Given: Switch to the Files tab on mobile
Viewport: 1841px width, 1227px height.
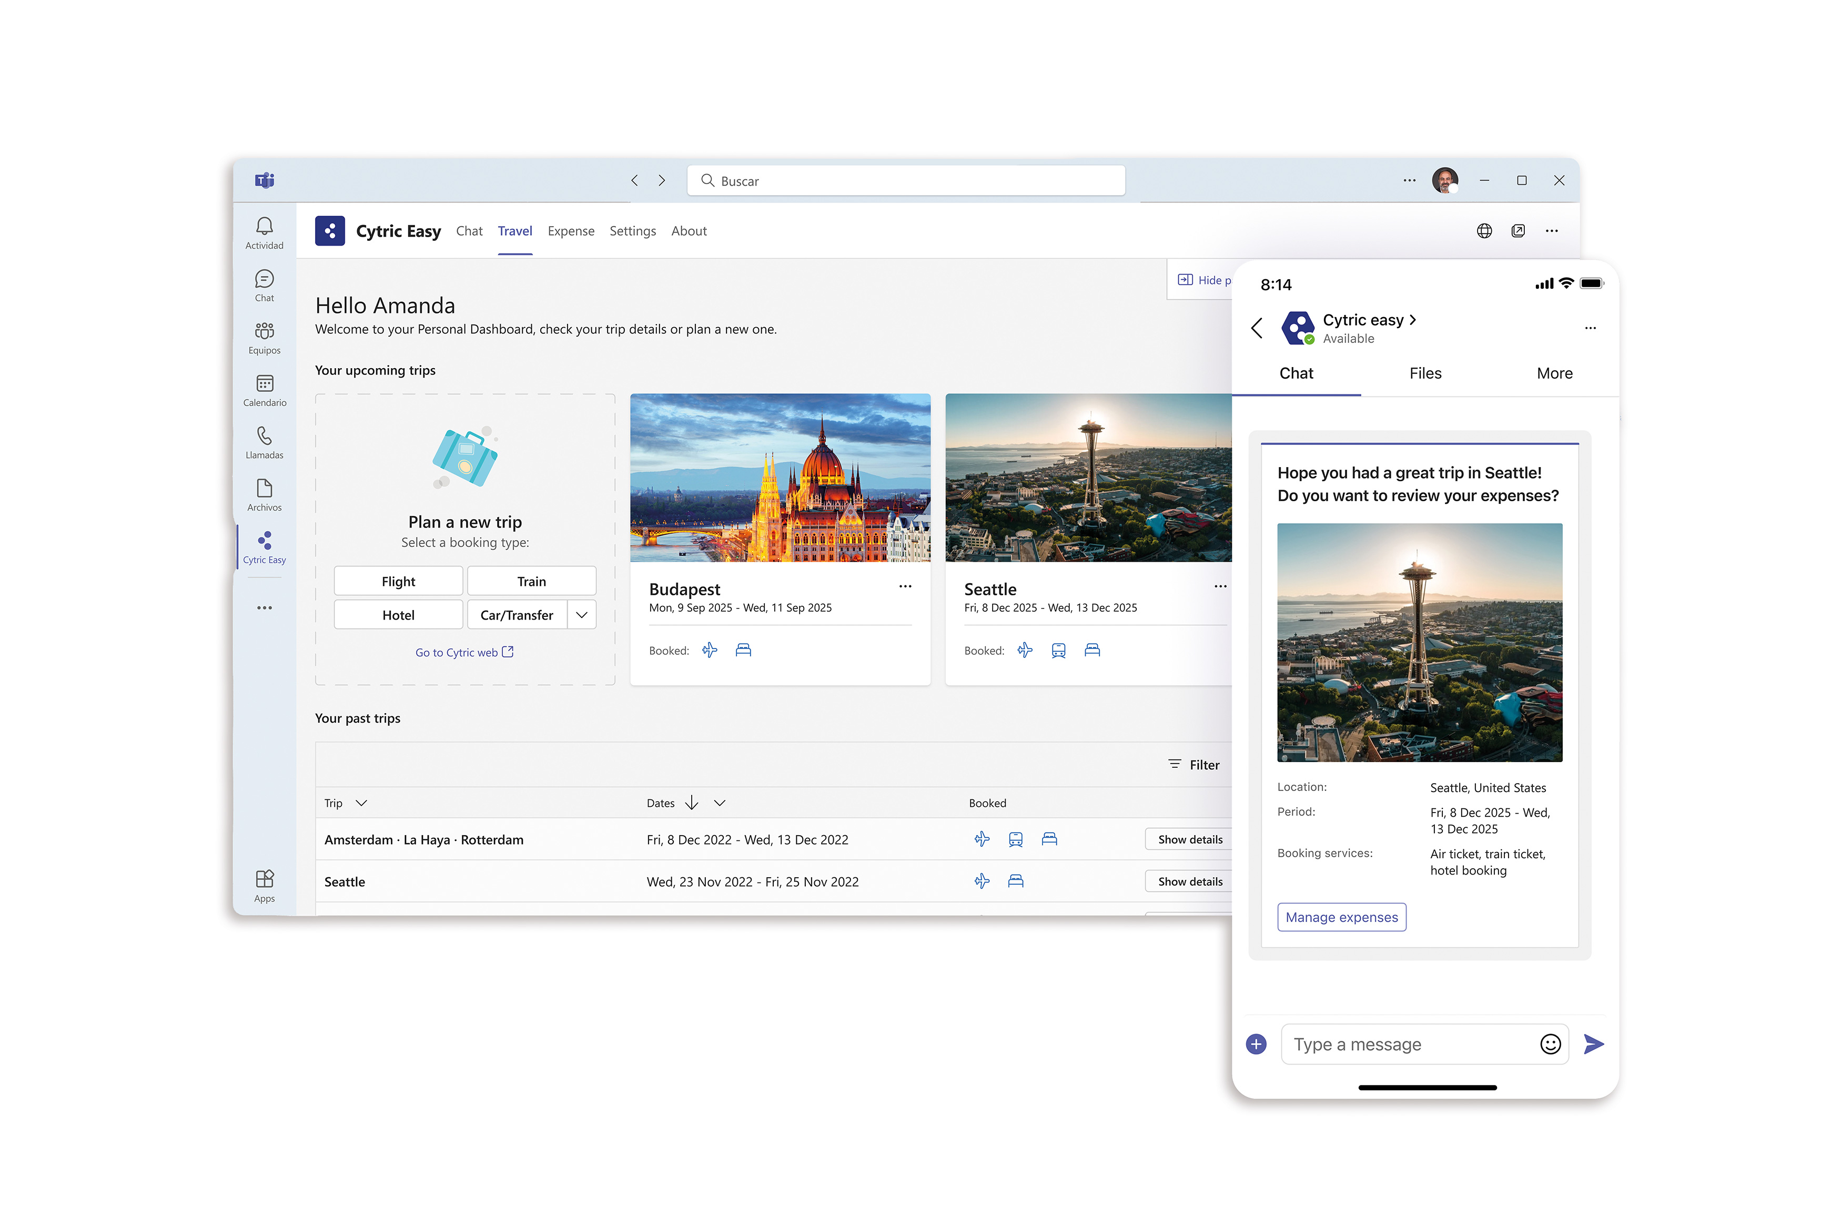Looking at the screenshot, I should click(1425, 373).
